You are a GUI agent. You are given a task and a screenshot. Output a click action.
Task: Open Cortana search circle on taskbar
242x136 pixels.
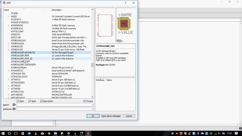9,133
